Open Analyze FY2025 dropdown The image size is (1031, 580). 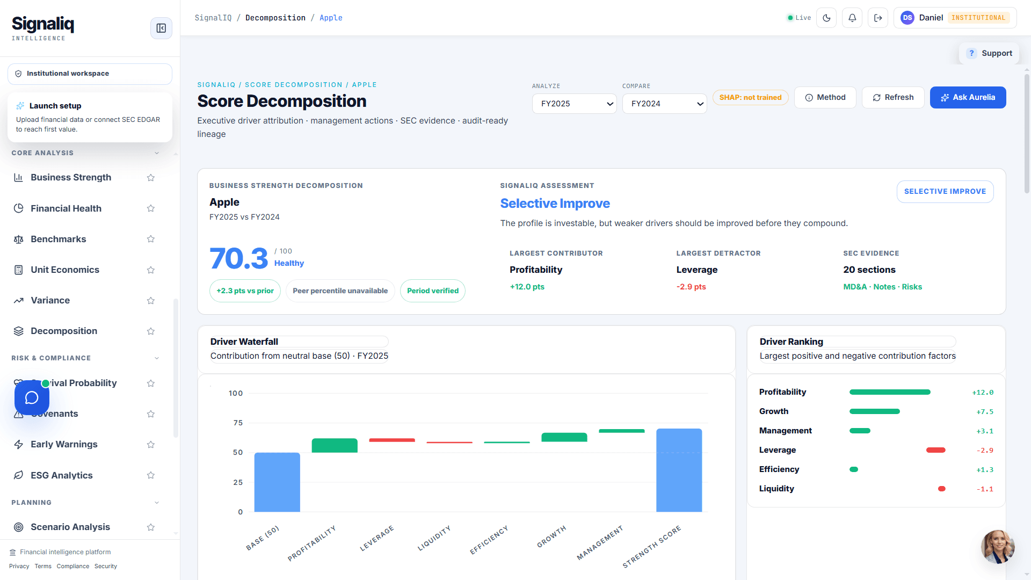(574, 104)
